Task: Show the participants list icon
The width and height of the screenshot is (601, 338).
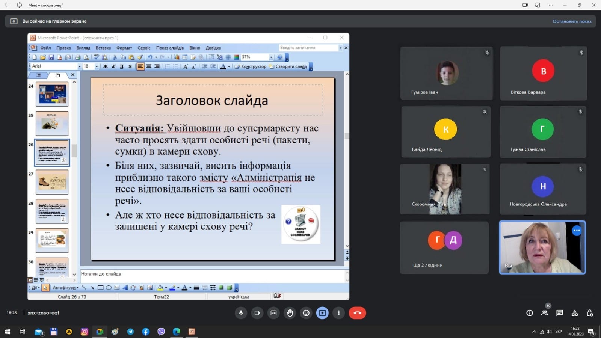Action: coord(544,313)
